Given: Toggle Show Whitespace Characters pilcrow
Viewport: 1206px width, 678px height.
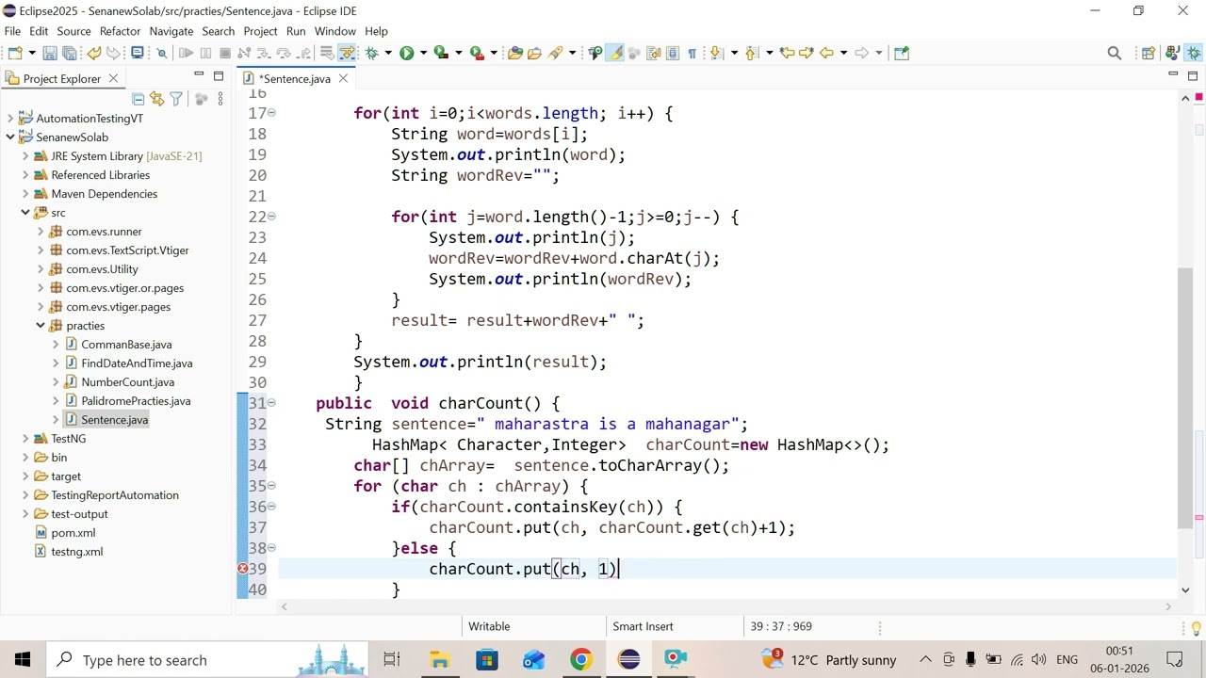Looking at the screenshot, I should pos(692,53).
